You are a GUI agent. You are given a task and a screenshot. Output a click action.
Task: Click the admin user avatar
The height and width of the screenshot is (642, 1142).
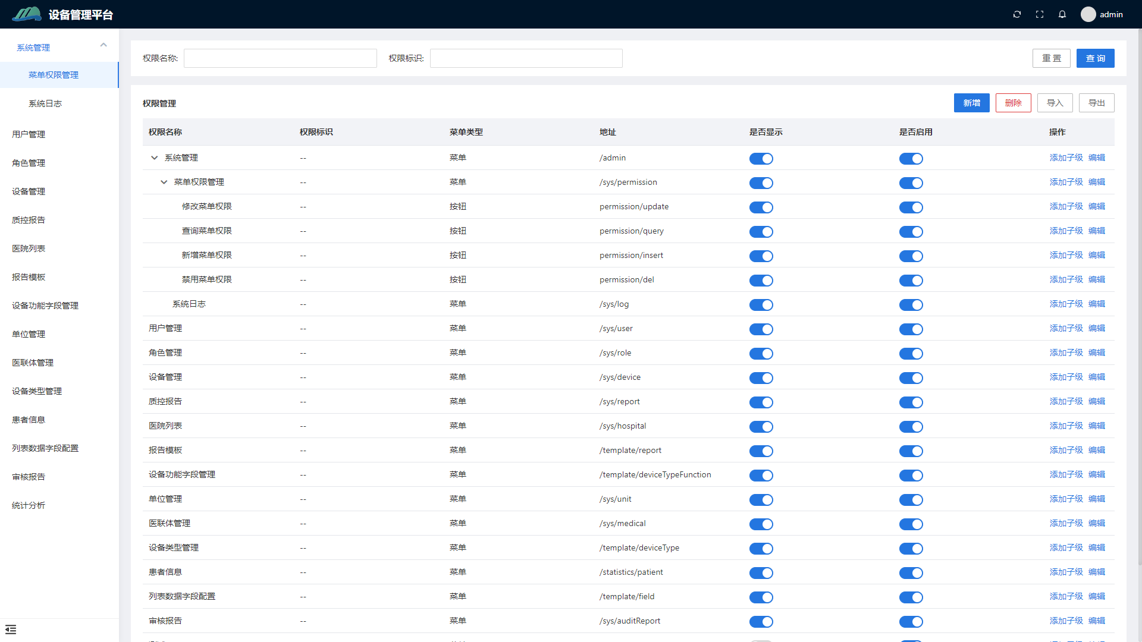(x=1088, y=14)
